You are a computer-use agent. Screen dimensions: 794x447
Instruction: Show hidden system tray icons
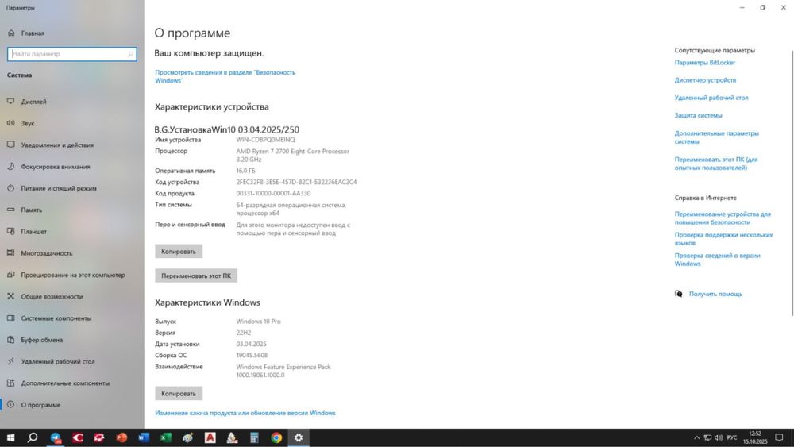(x=697, y=438)
